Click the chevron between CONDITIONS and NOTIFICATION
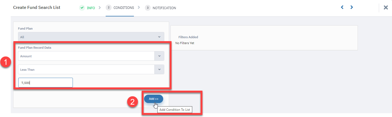This screenshot has width=392, height=117. click(139, 8)
